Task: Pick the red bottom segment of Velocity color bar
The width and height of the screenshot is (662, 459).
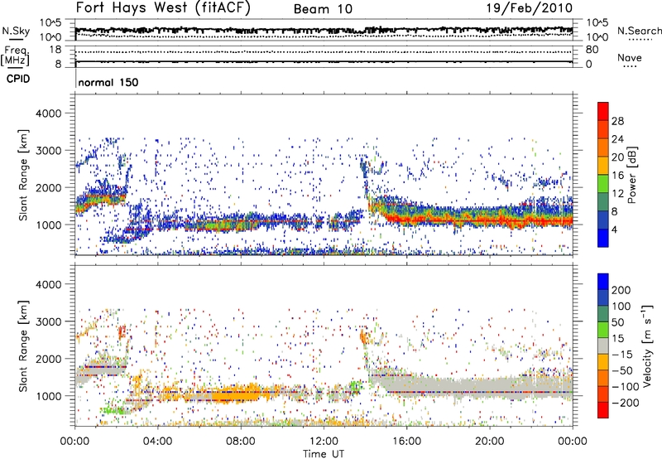Action: [x=603, y=410]
